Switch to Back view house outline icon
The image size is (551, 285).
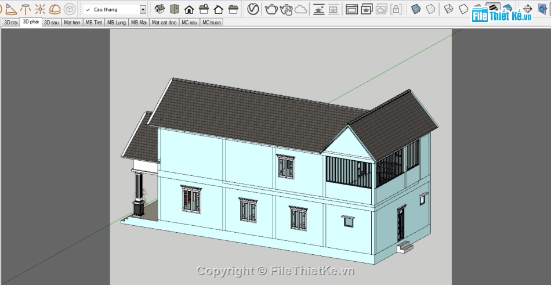[219, 9]
